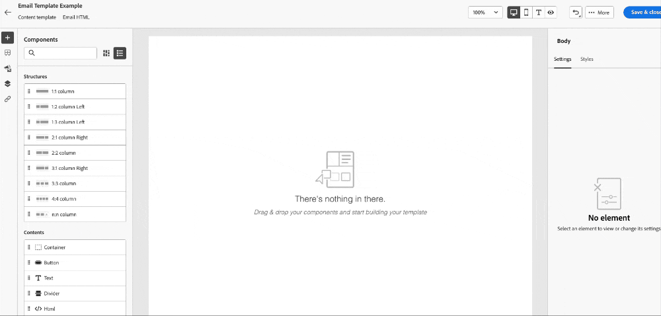The width and height of the screenshot is (661, 316).
Task: Select the Settings tab
Action: click(563, 59)
